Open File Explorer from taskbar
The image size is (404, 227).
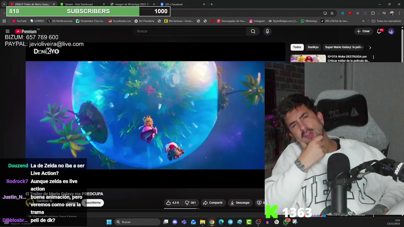click(202, 222)
